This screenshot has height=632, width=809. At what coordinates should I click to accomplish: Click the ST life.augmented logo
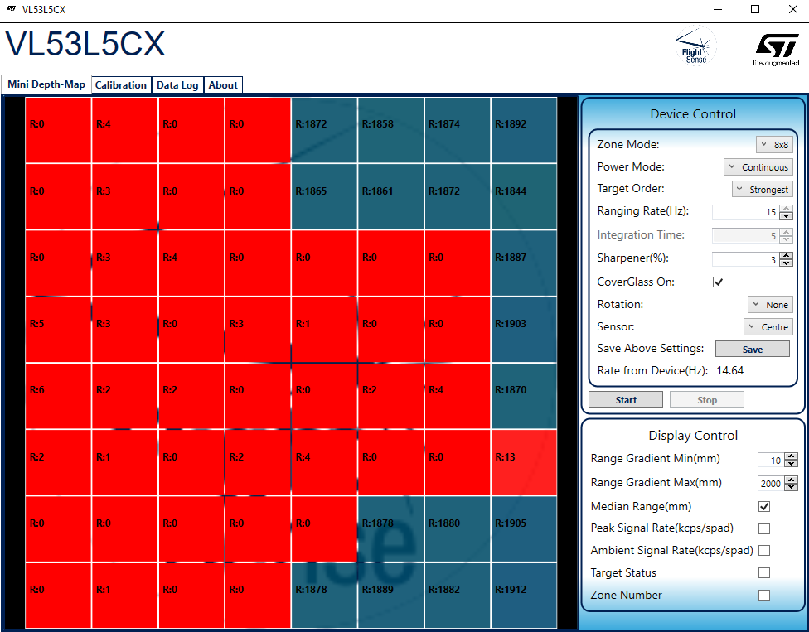776,50
